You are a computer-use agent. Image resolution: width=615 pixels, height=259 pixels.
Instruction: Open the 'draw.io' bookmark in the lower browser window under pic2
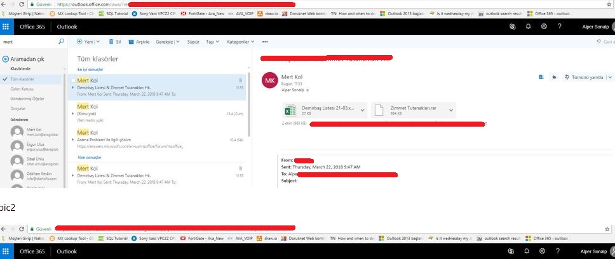pos(267,238)
